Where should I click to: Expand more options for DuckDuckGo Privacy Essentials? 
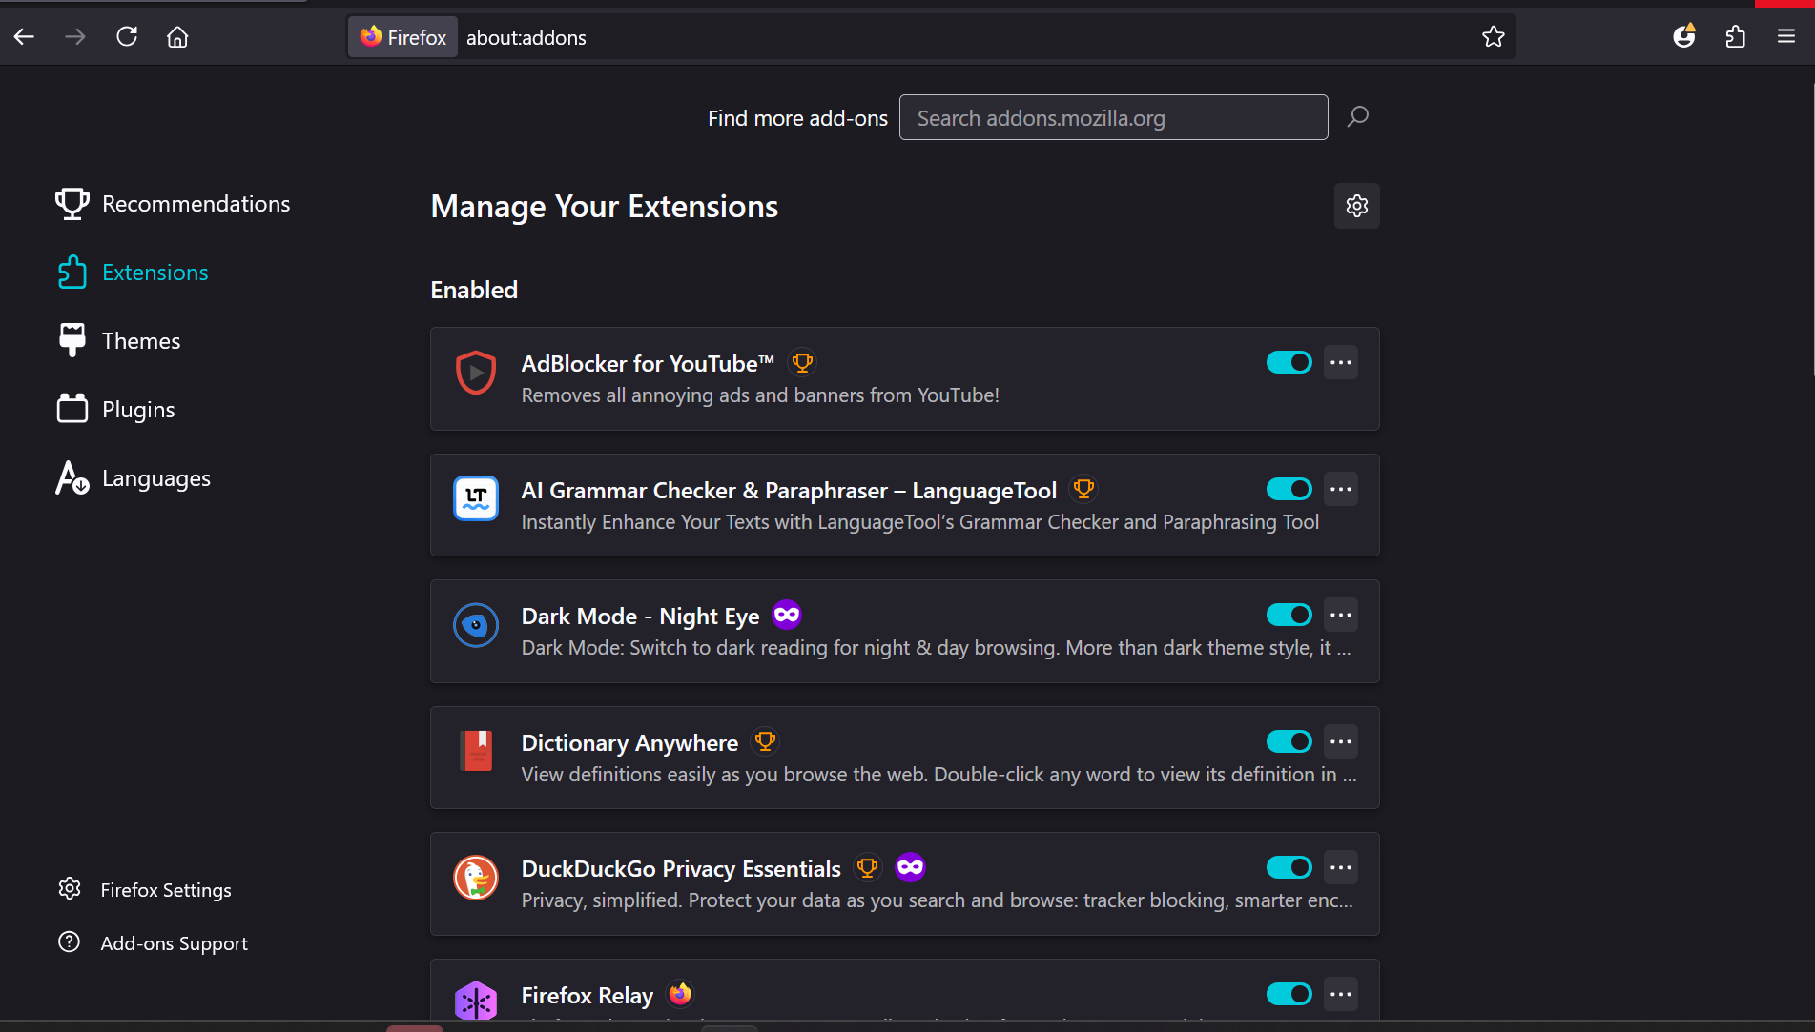[1341, 867]
